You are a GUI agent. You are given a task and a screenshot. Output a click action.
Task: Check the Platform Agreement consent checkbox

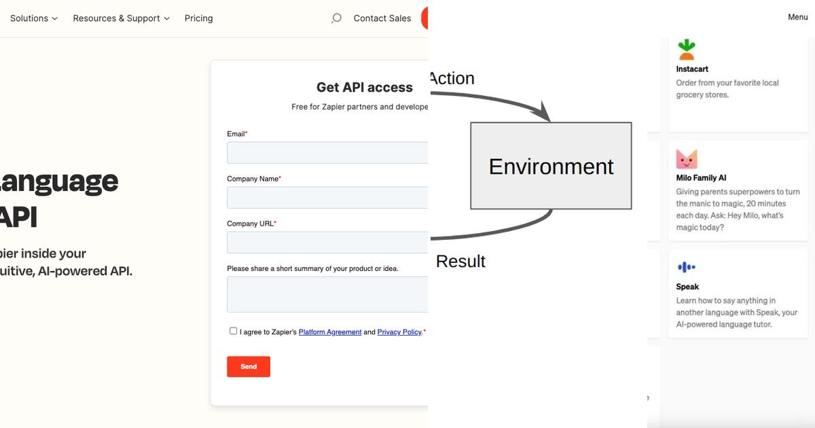click(x=233, y=330)
